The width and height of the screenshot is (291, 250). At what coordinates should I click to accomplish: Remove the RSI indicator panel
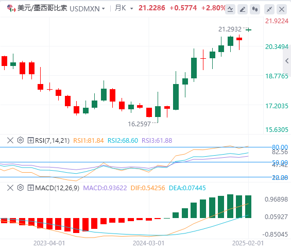10,140
